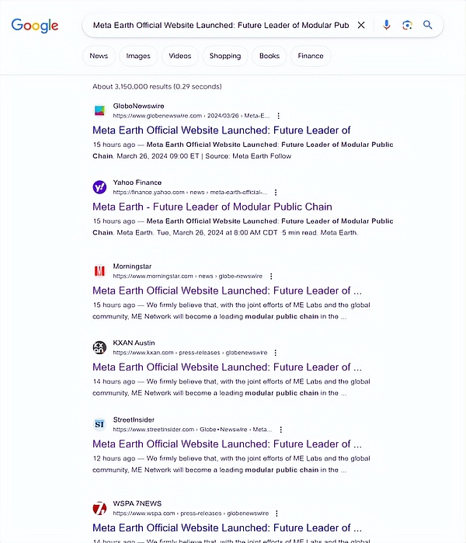Click the StreetInsider SI favicon
The height and width of the screenshot is (543, 466).
99,424
